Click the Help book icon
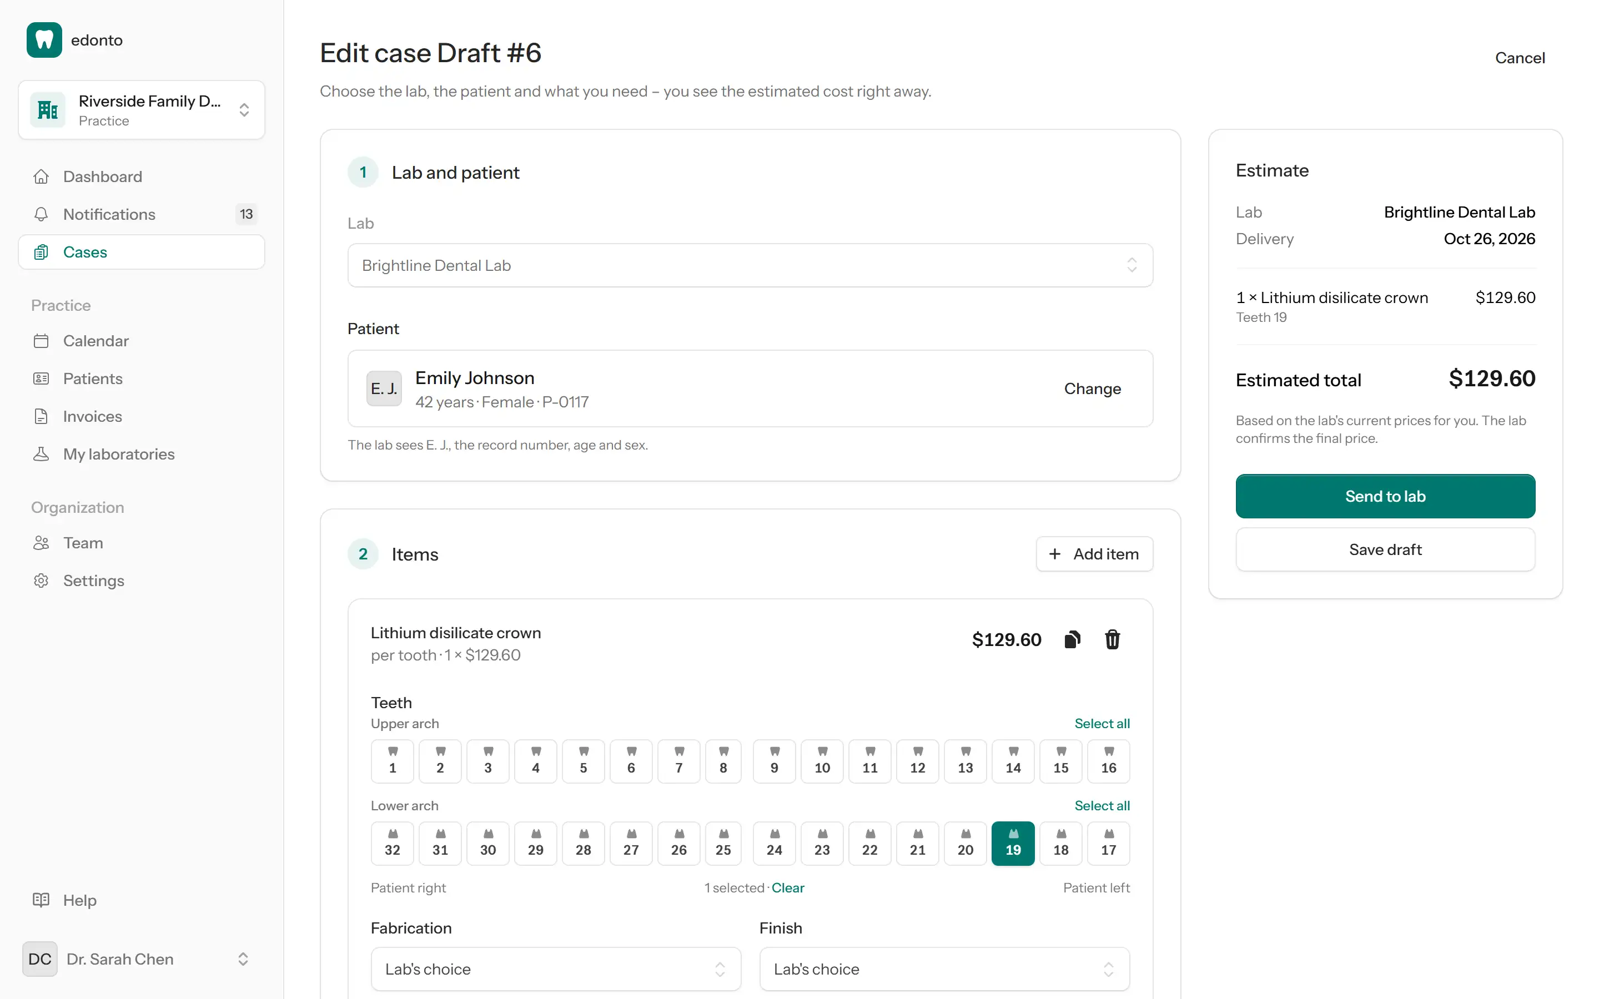The image size is (1599, 999). pos(41,900)
